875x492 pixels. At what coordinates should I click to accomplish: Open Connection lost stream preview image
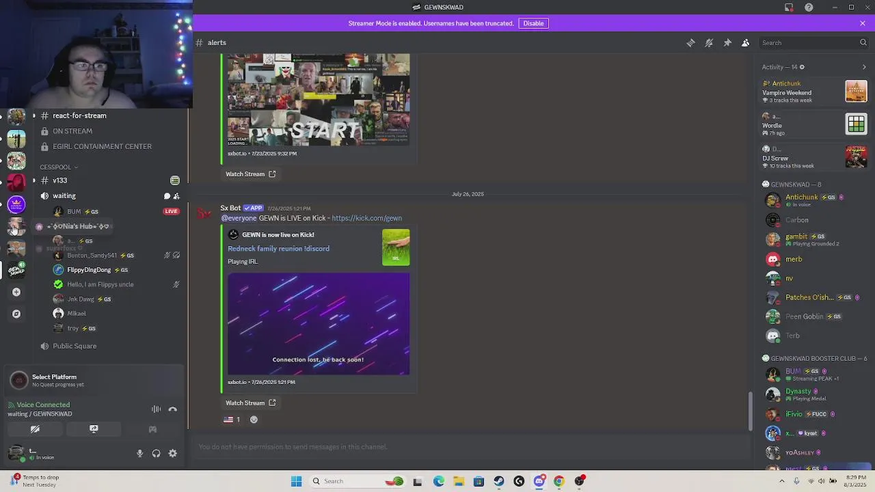[319, 324]
